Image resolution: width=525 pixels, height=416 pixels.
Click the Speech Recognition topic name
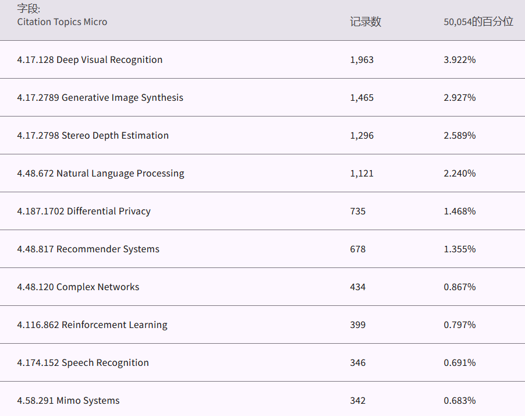pyautogui.click(x=83, y=362)
